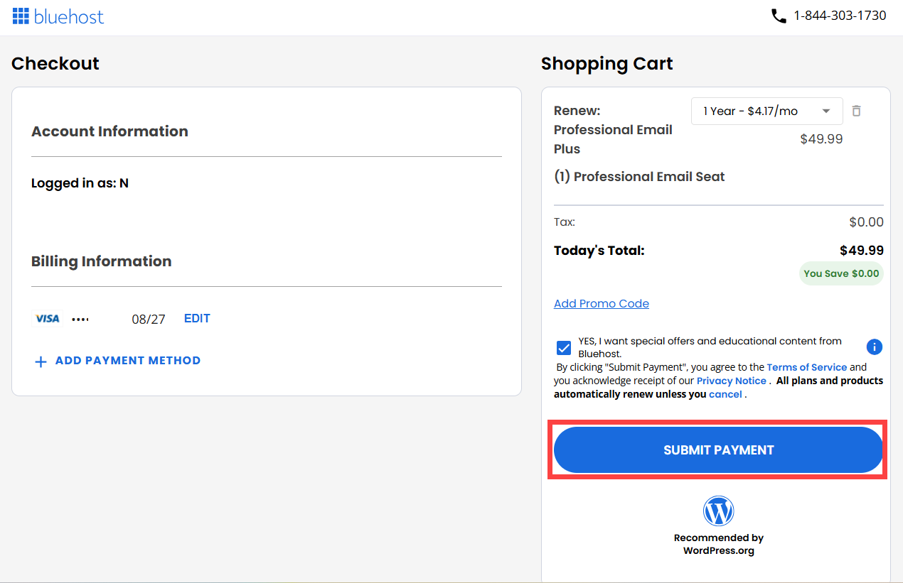Click the Today's Total label
The image size is (903, 583).
[x=599, y=250]
